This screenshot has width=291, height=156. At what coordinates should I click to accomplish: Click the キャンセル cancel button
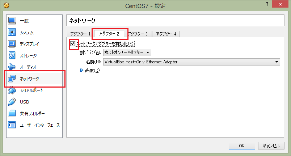coord(271,146)
